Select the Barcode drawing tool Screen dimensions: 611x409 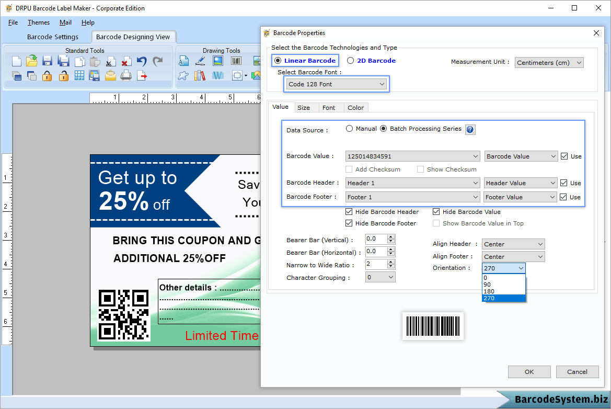coord(236,61)
